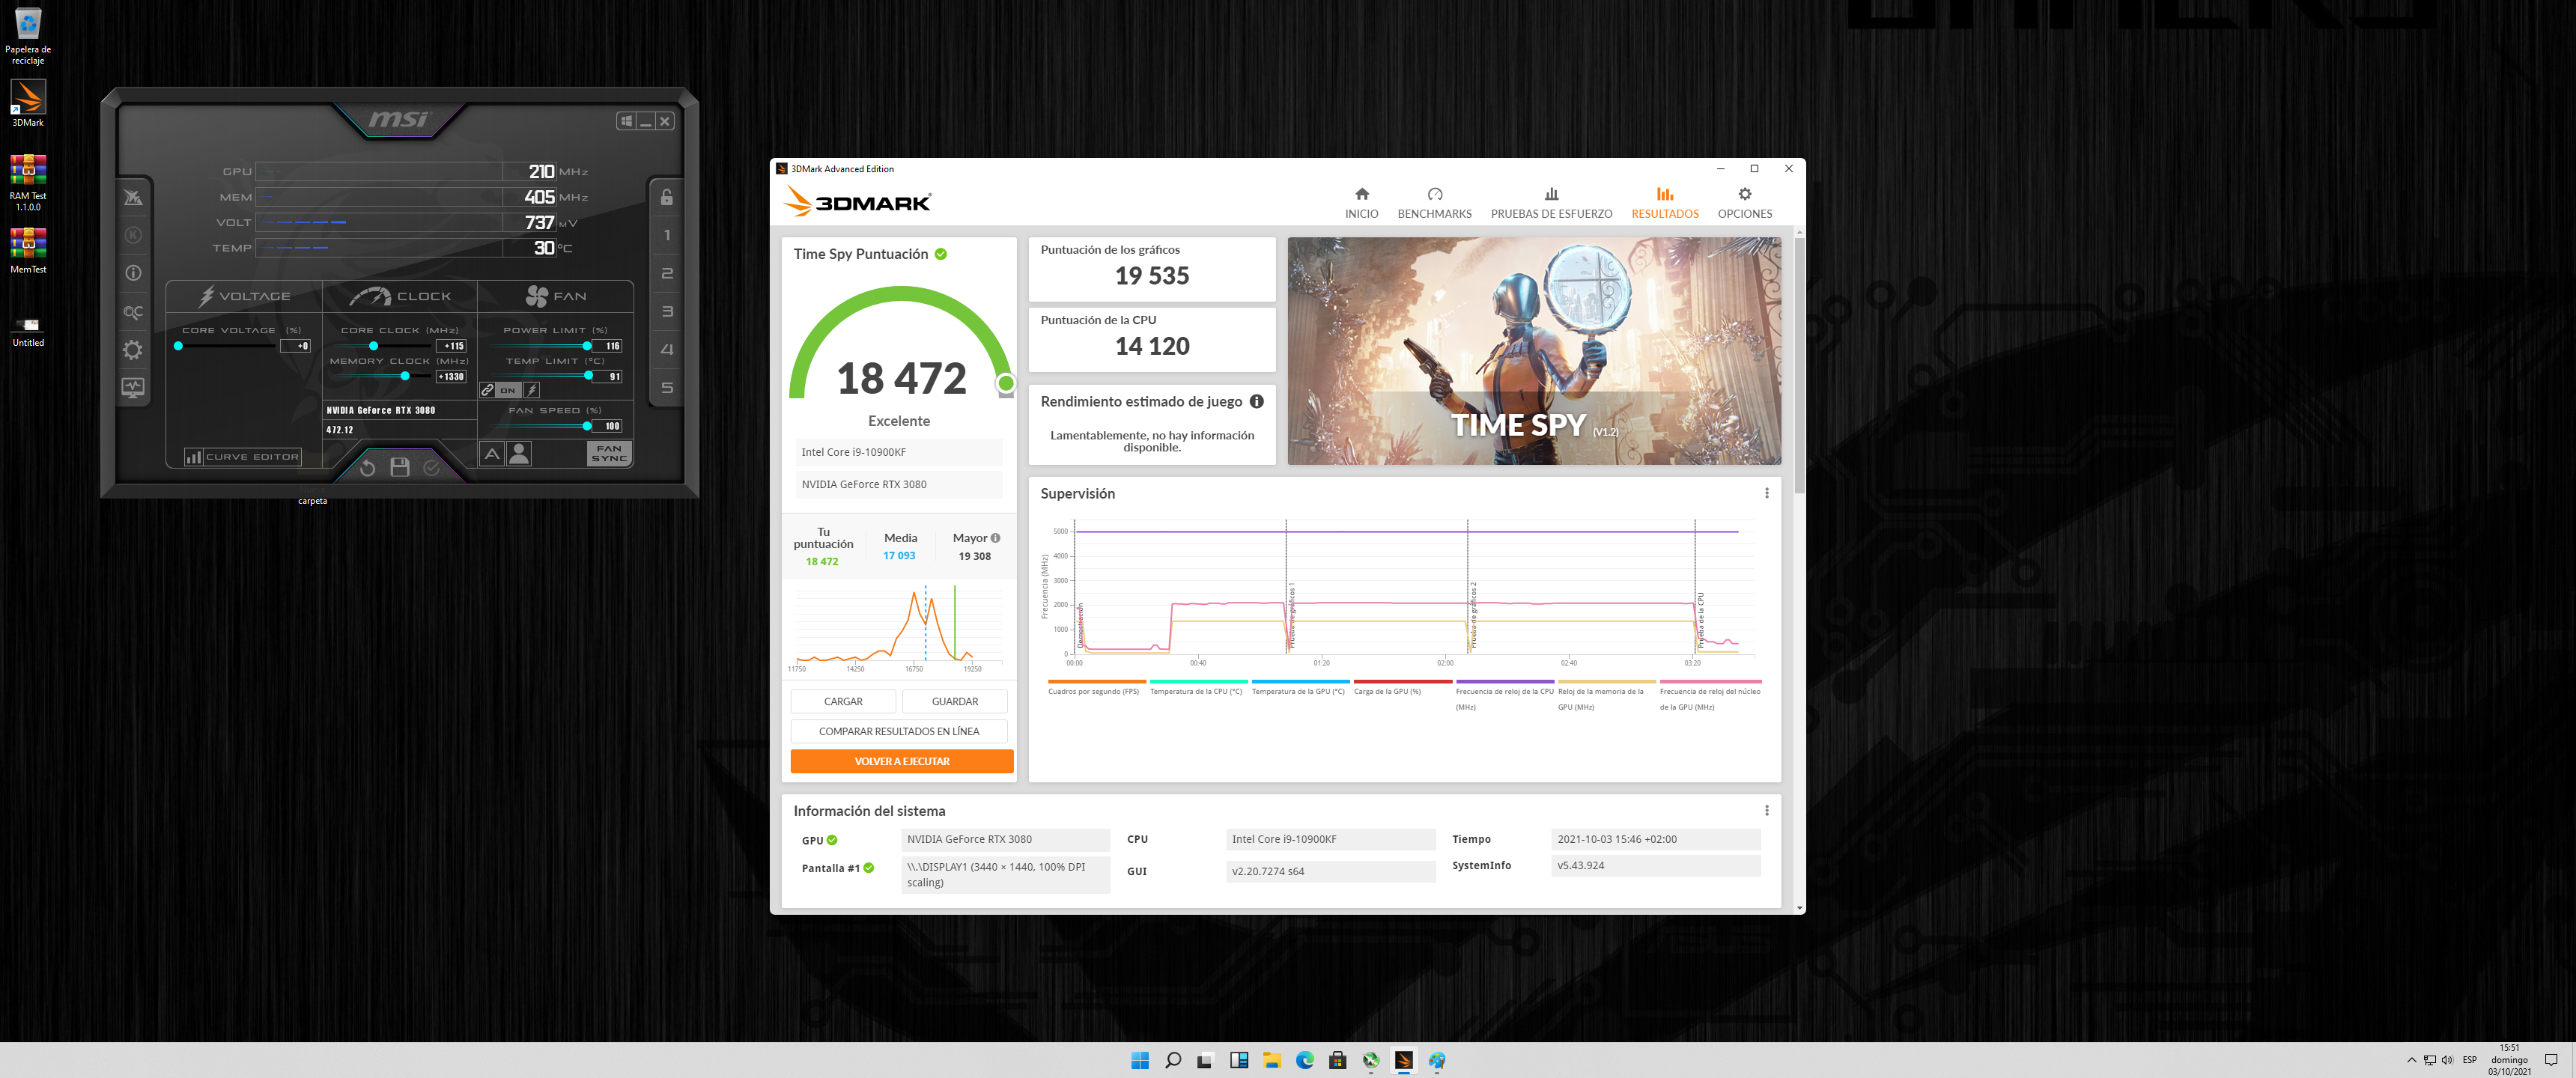Launch the OC Scanner in Afterburner
This screenshot has width=2576, height=1078.
click(133, 312)
